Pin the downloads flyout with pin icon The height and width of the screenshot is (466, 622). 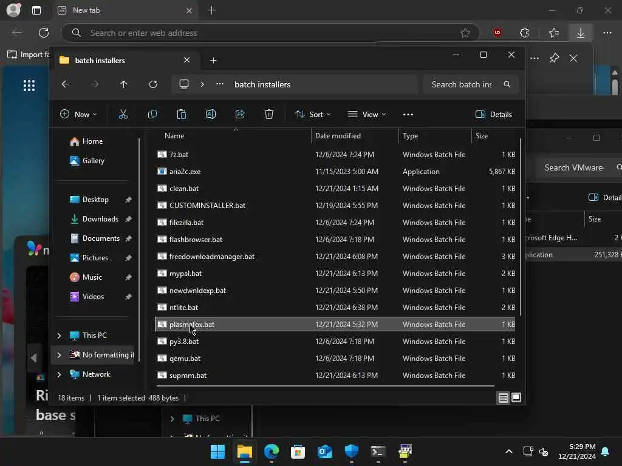coord(554,58)
